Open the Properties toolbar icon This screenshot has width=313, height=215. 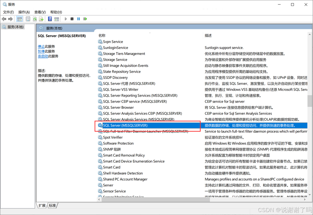[x=28, y=19]
